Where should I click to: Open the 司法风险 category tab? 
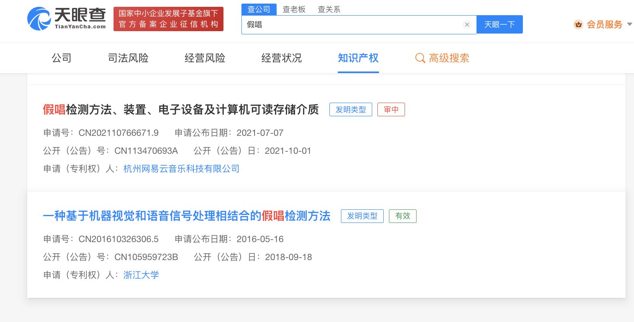click(128, 58)
